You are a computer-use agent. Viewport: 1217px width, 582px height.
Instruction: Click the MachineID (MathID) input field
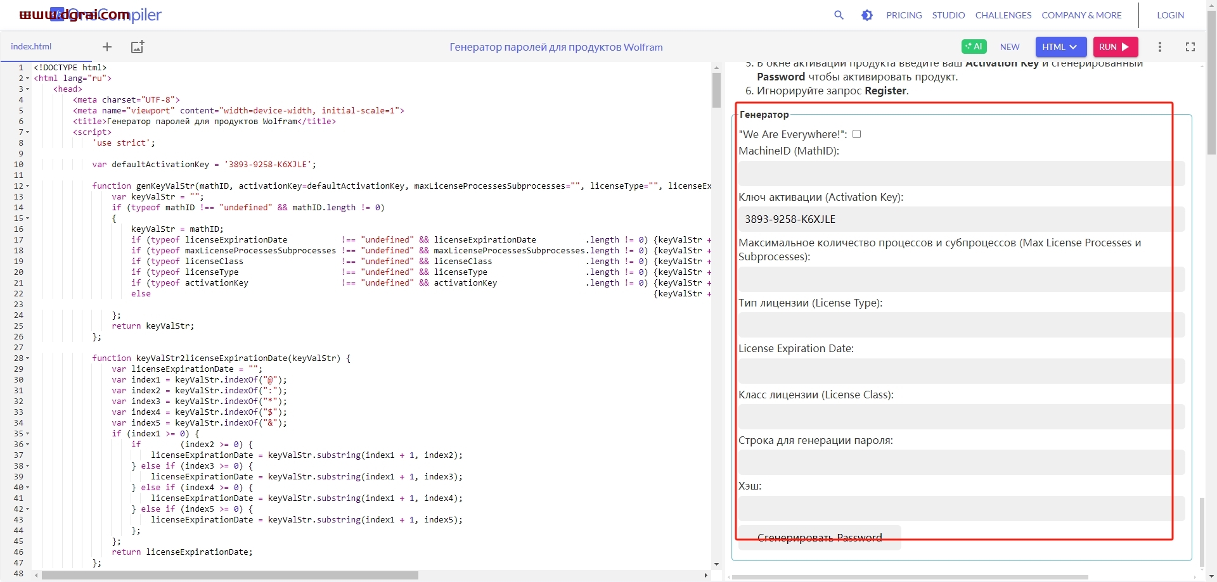(962, 174)
